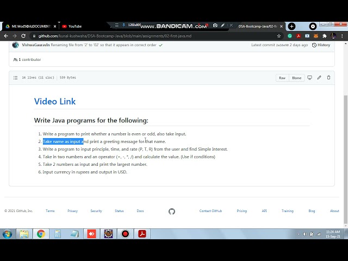This screenshot has width=348, height=261.
Task: Open the Status footer link
Action: click(119, 211)
